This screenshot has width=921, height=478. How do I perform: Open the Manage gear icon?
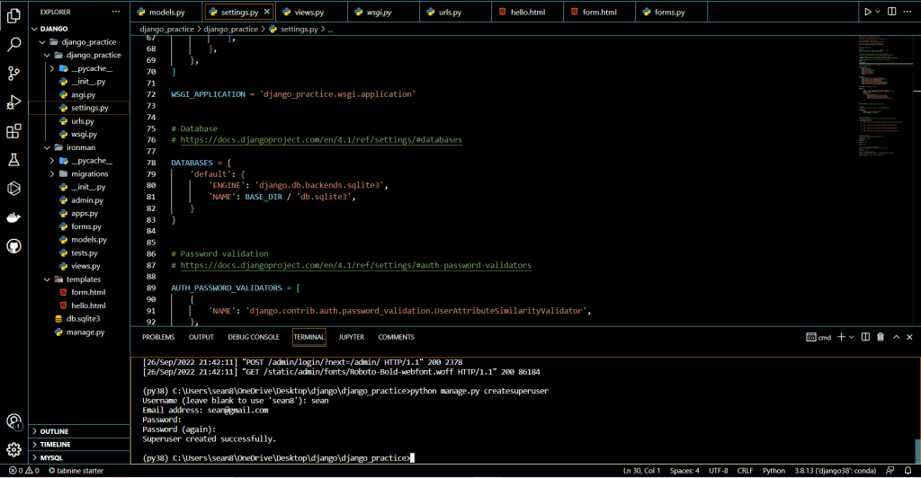(13, 449)
